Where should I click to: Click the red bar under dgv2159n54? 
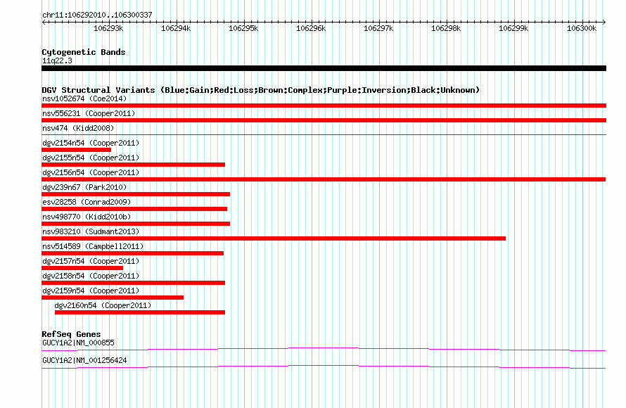(x=113, y=298)
